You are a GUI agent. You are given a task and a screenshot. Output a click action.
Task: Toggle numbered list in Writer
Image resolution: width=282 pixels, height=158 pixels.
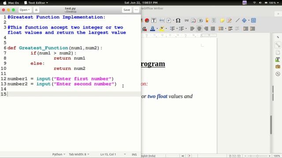(182, 29)
